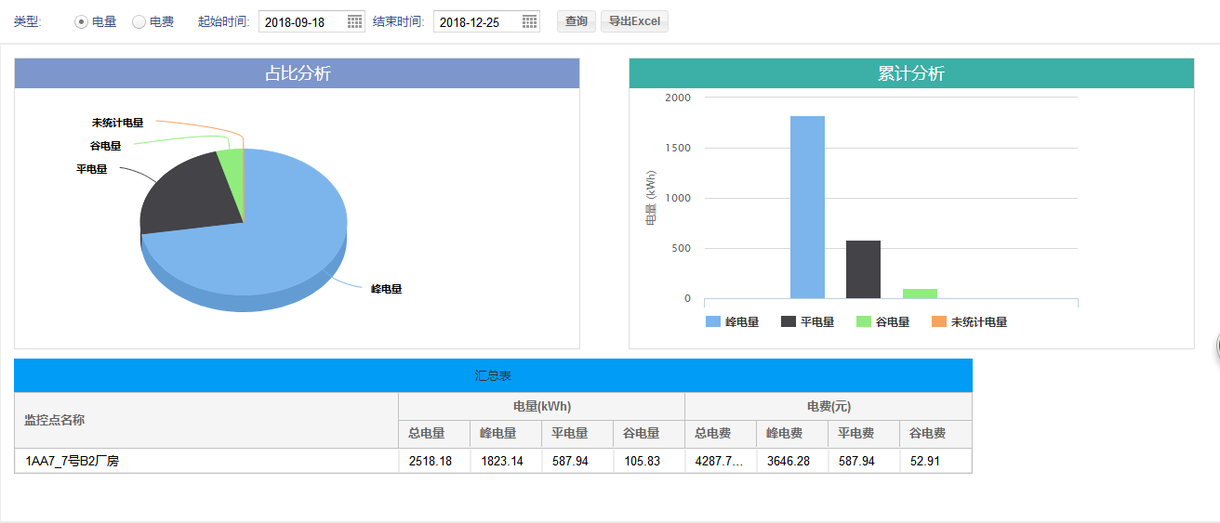
Task: Click the 峰电费 column header
Action: coord(792,434)
